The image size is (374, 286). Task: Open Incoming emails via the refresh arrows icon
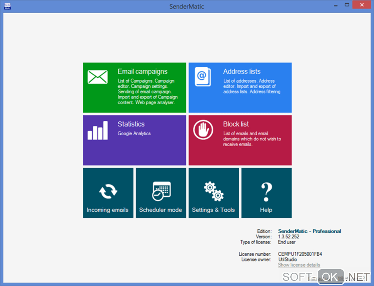(108, 191)
